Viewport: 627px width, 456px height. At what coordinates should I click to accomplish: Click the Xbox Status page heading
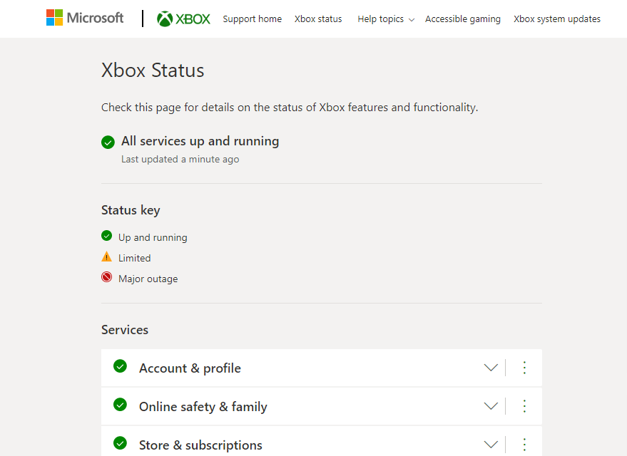click(152, 71)
